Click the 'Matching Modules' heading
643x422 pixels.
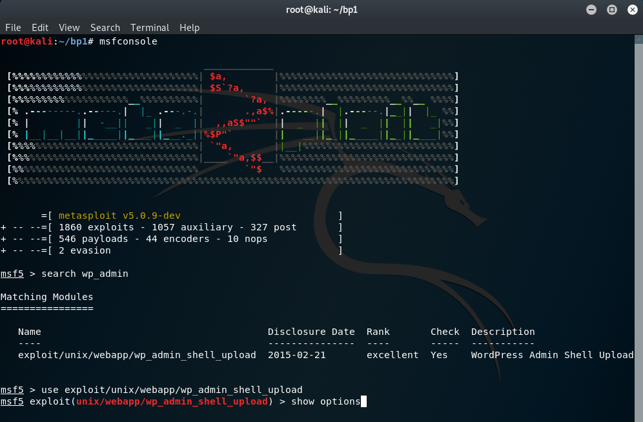(x=46, y=297)
